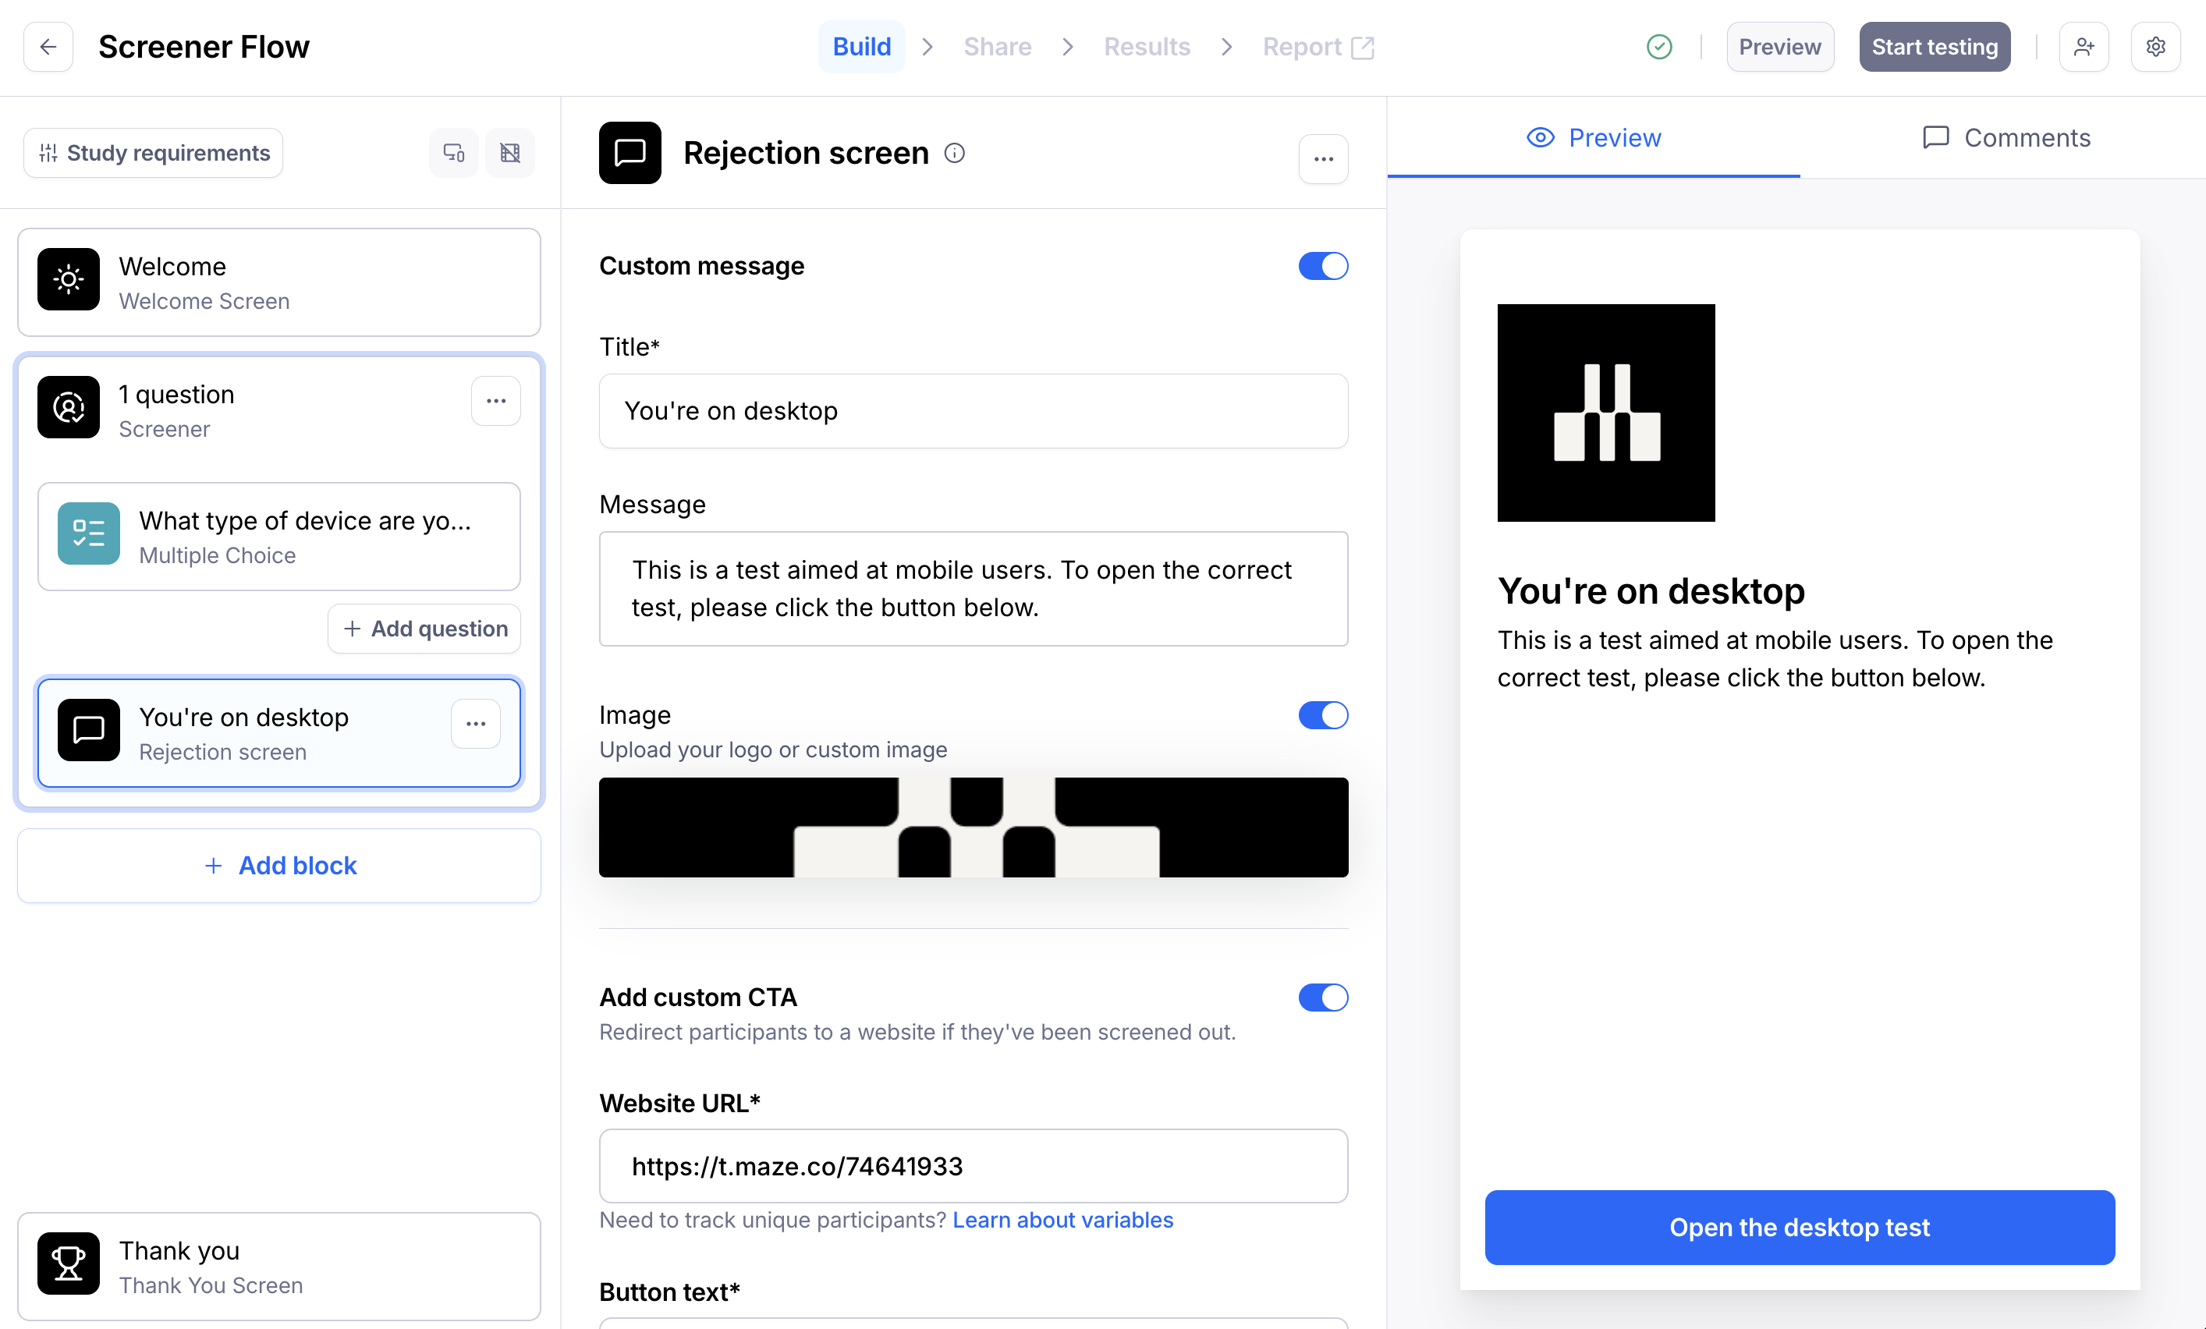Click the back arrow icon

point(48,47)
